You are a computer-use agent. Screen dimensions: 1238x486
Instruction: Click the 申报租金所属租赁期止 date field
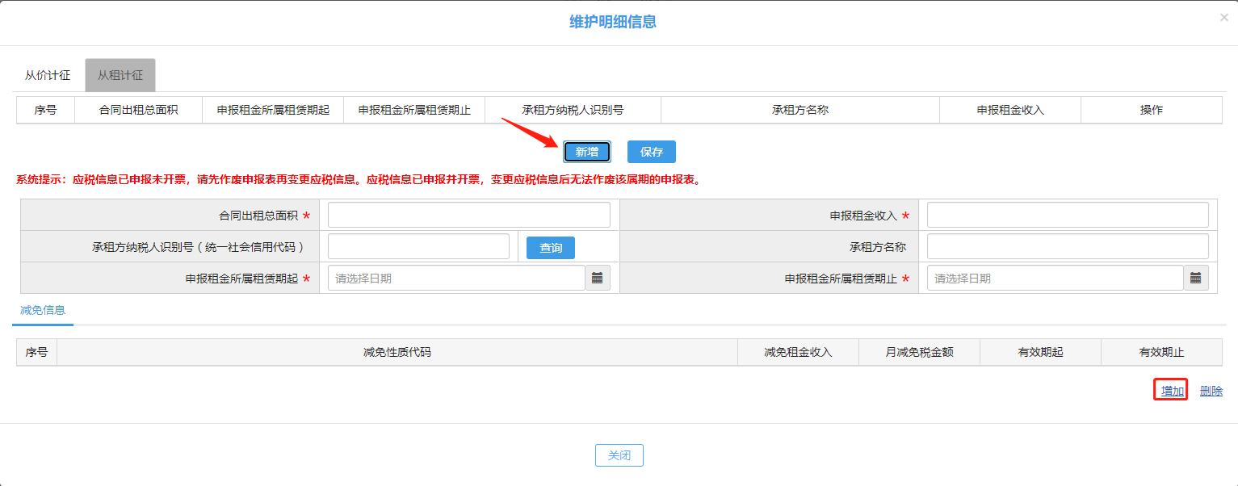coord(1055,278)
